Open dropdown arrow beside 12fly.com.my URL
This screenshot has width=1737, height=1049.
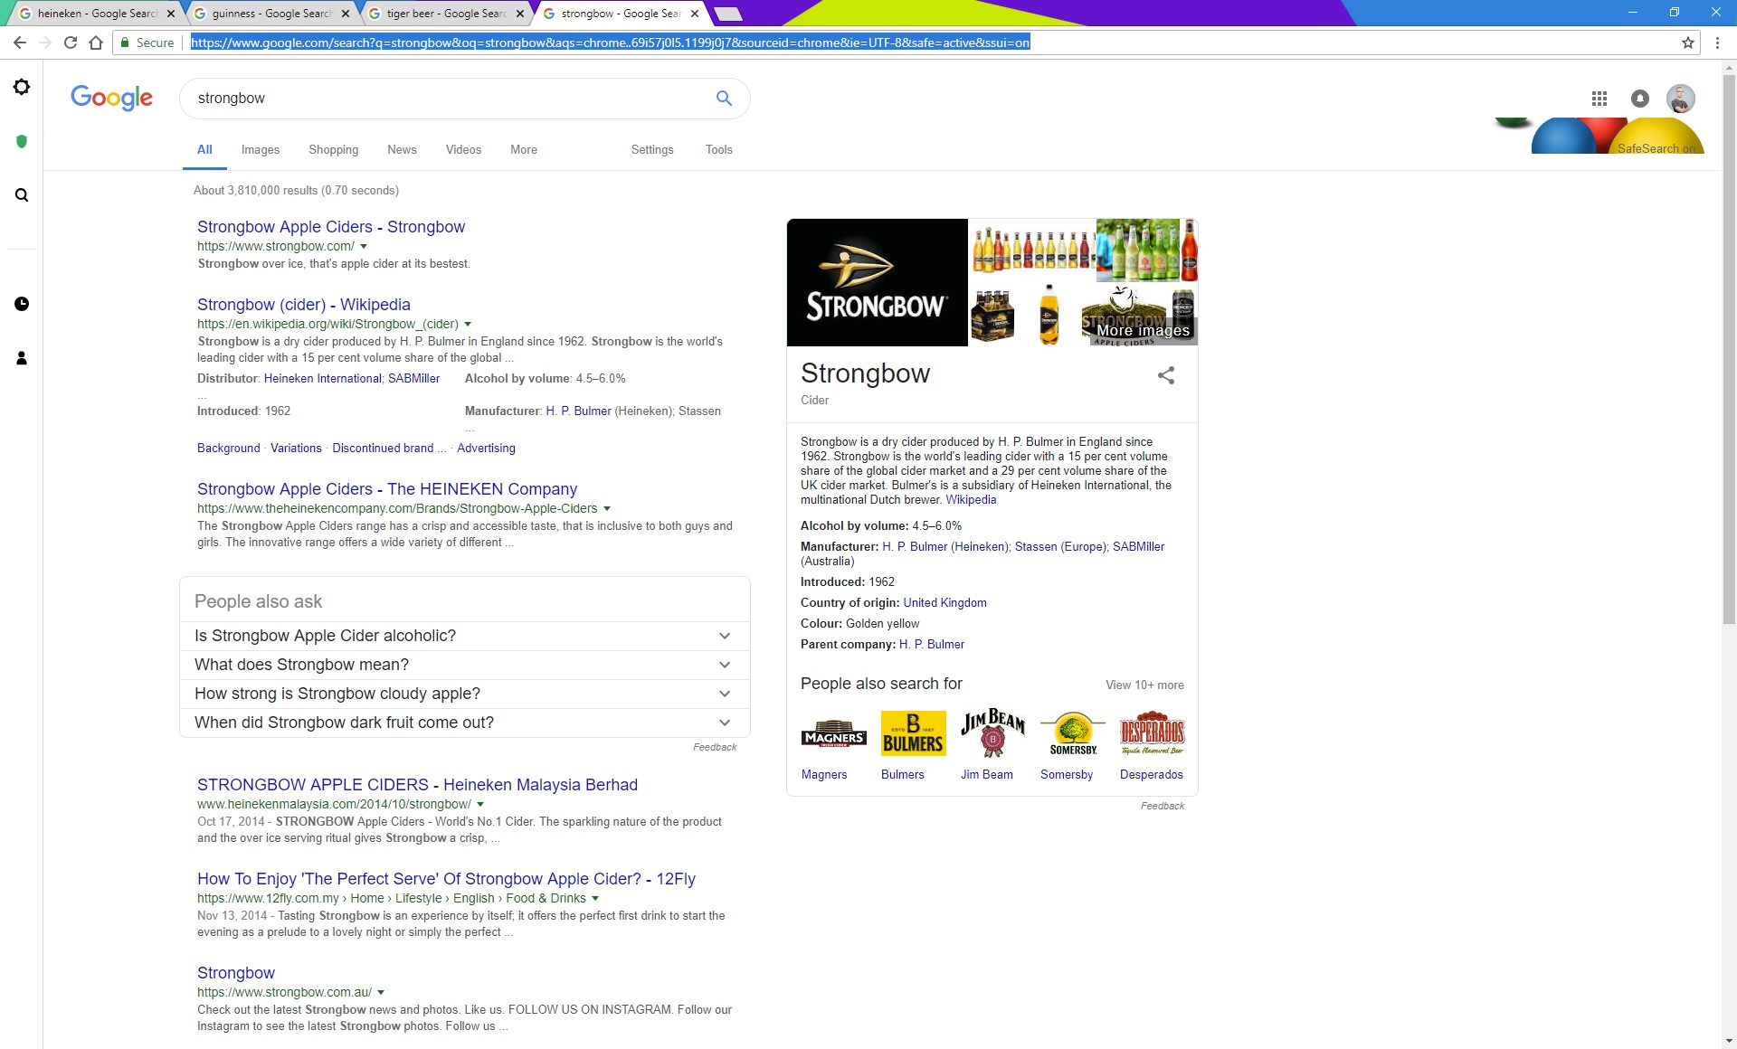click(x=595, y=898)
